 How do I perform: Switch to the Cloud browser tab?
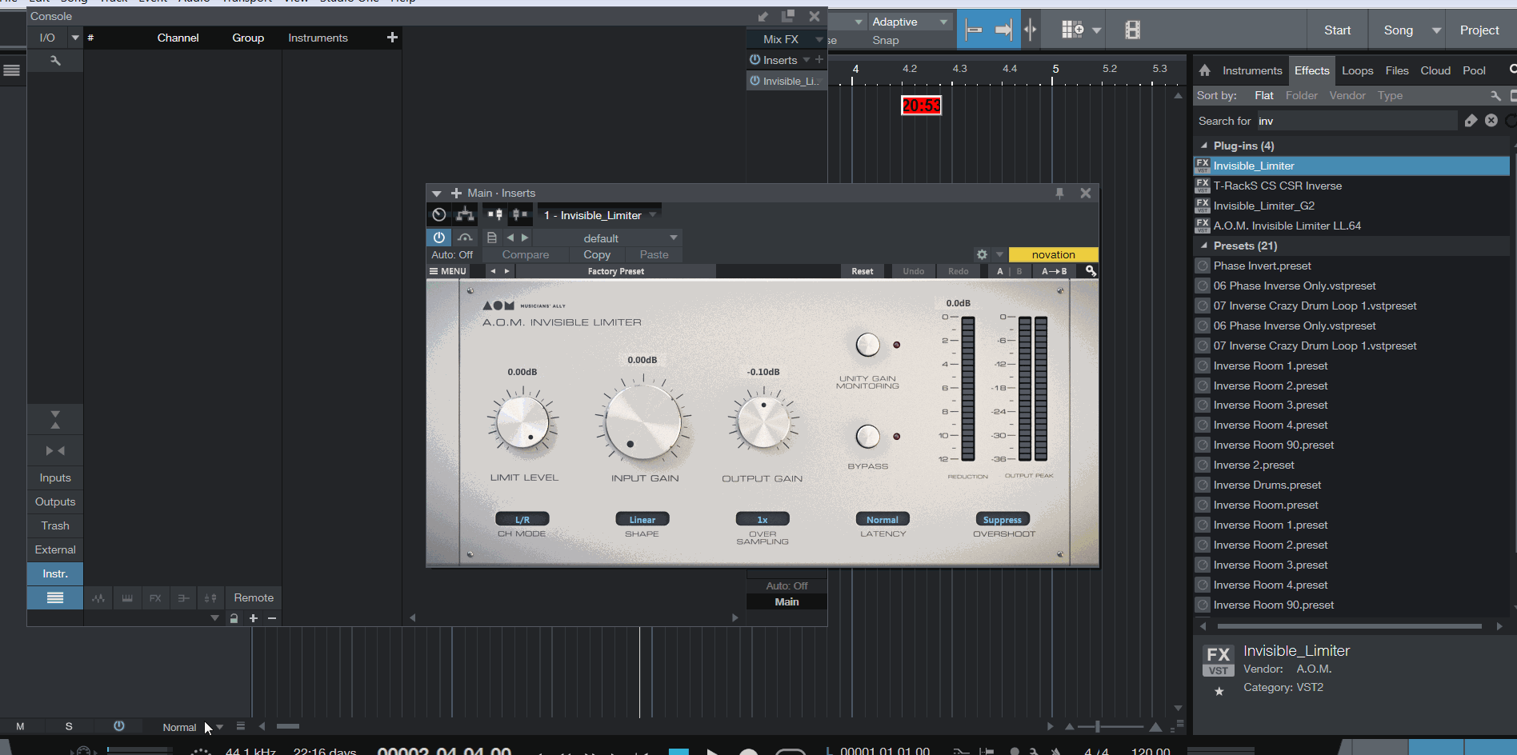[1435, 70]
